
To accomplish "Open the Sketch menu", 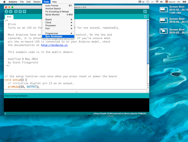I will pos(37,2).
